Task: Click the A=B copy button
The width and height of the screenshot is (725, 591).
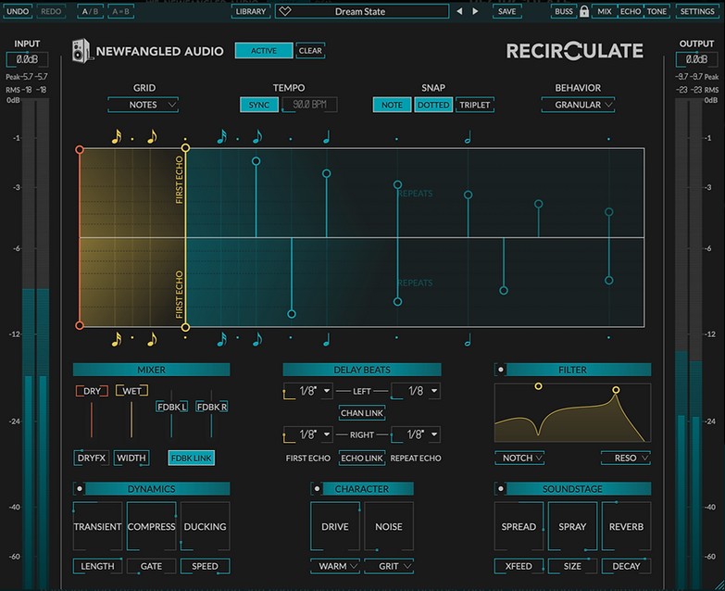Action: [121, 11]
